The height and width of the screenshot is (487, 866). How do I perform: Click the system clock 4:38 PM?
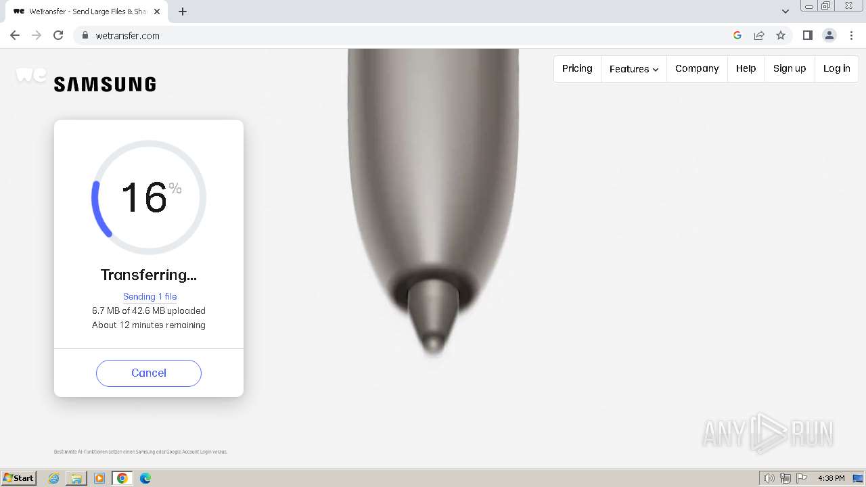coord(831,478)
